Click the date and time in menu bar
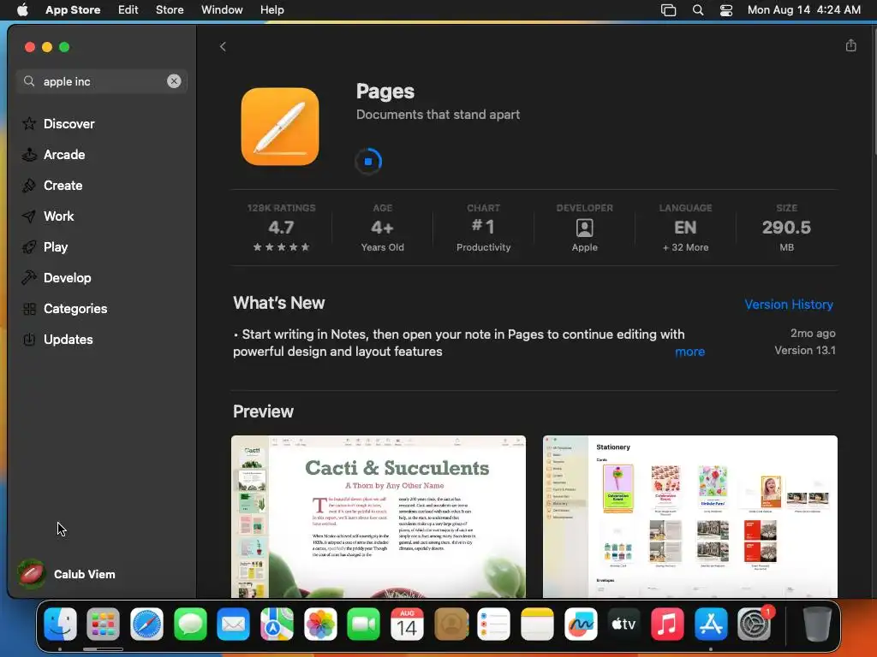The width and height of the screenshot is (877, 657). pyautogui.click(x=803, y=9)
